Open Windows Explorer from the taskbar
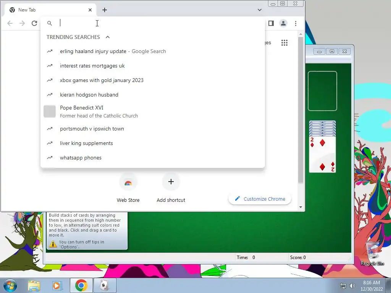Screen dimensions: 391x293 point(34,286)
